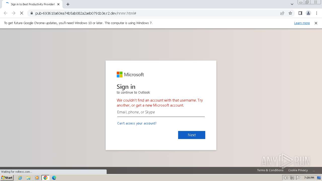322x181 pixels.
Task: Click the padlock site info icon
Action: 31,13
